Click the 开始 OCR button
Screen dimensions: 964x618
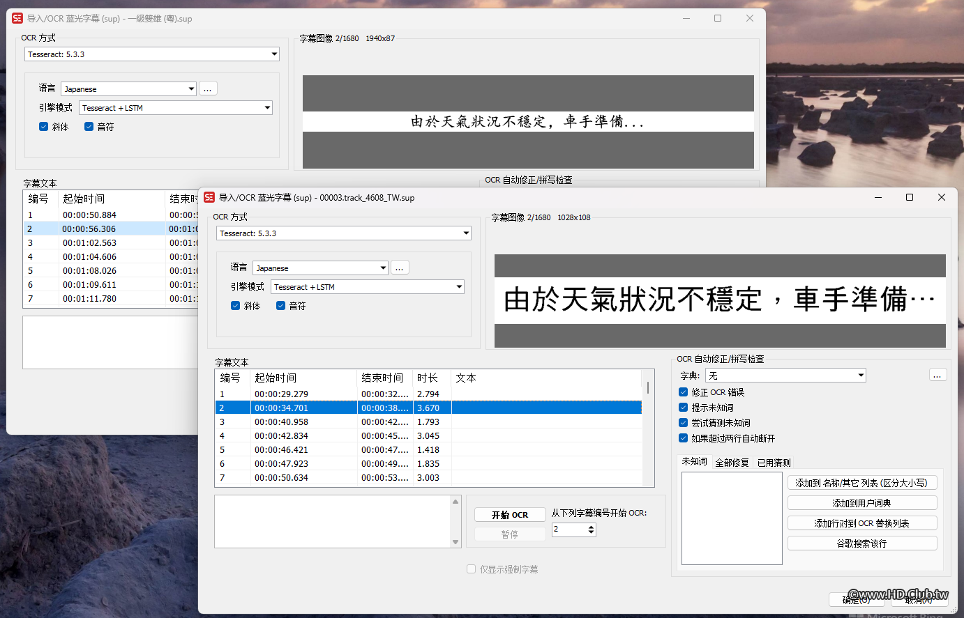tap(510, 514)
